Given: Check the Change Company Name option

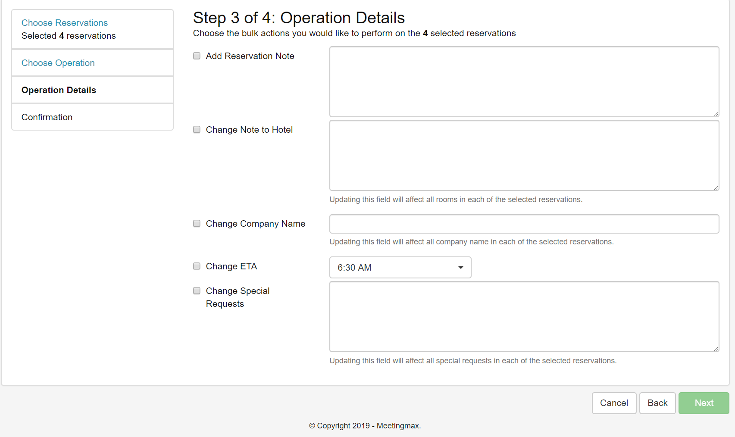Looking at the screenshot, I should (x=197, y=224).
